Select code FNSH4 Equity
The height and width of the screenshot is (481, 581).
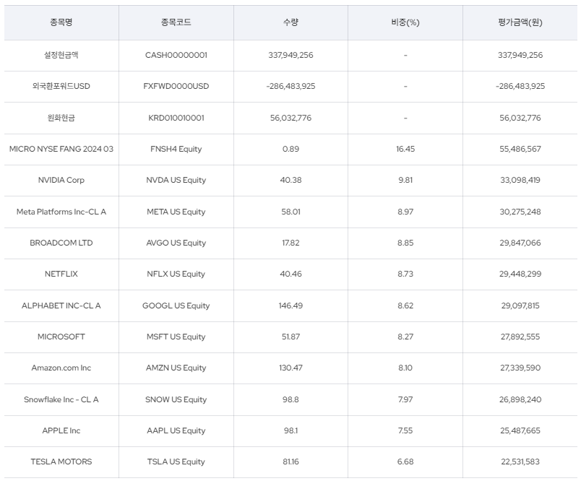click(x=176, y=149)
